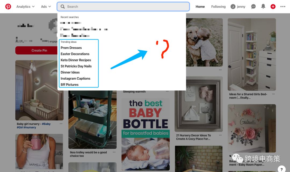Open the dog hugging baby pin image
Viewport: 290px width, 172px height.
[x=204, y=42]
